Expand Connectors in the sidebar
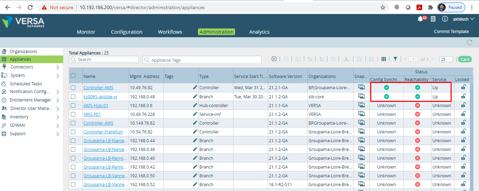The height and width of the screenshot is (191, 479). (x=58, y=67)
